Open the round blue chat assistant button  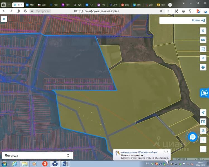pyautogui.click(x=193, y=137)
